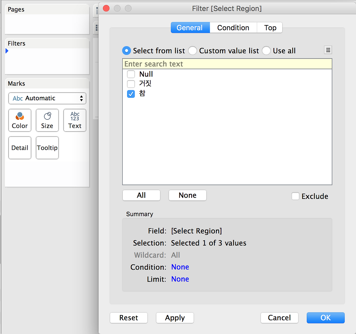The height and width of the screenshot is (334, 356).
Task: Focus the 'Enter search text' field
Action: 227,64
